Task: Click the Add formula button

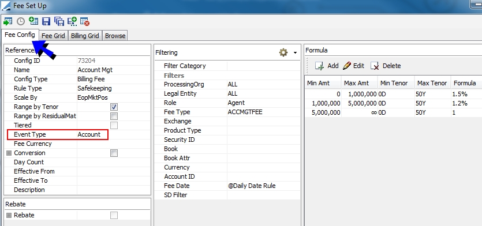Action: (x=327, y=66)
